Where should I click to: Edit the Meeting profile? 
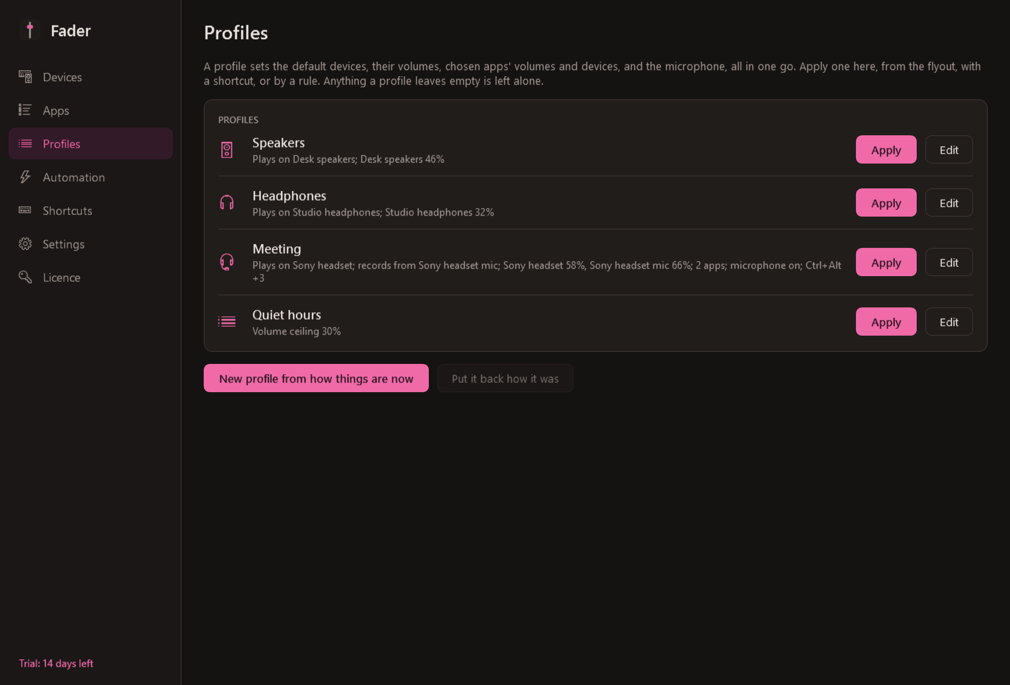[949, 262]
